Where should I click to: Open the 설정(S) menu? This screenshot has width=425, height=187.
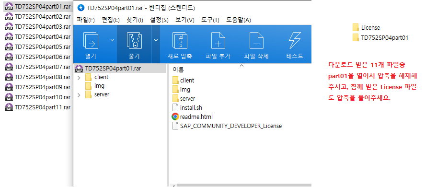click(159, 20)
